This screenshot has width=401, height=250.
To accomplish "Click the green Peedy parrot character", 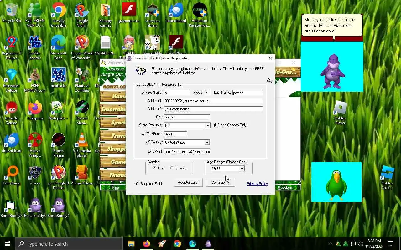I will [x=336, y=185].
